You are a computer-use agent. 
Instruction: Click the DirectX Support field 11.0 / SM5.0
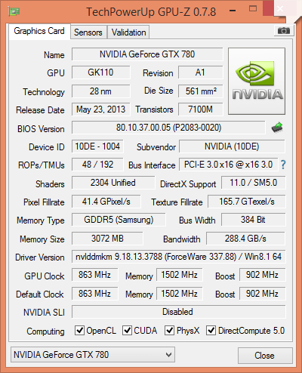(254, 183)
